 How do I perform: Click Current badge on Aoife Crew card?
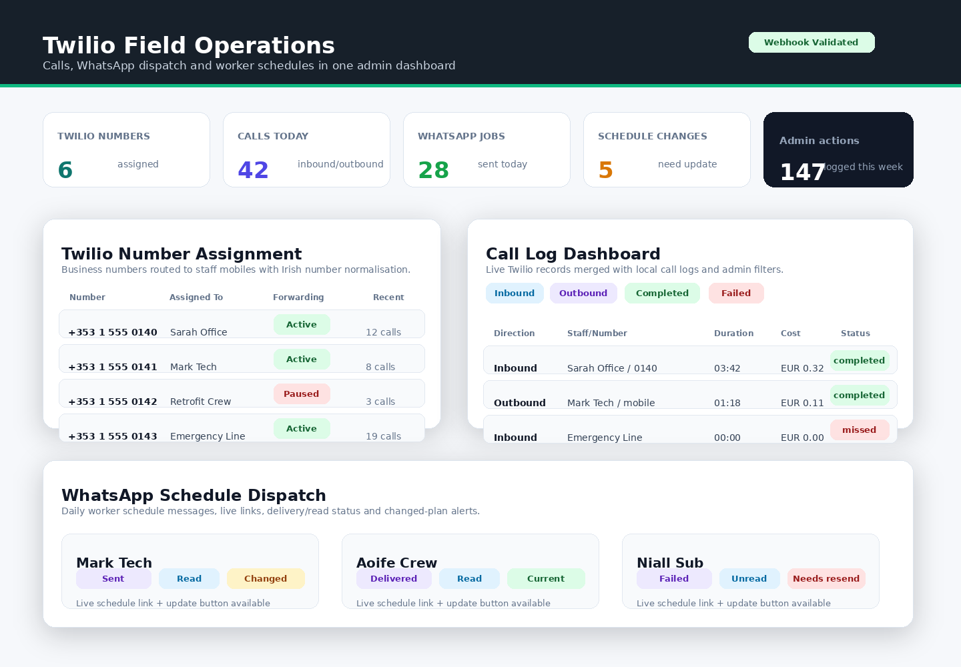pos(546,578)
